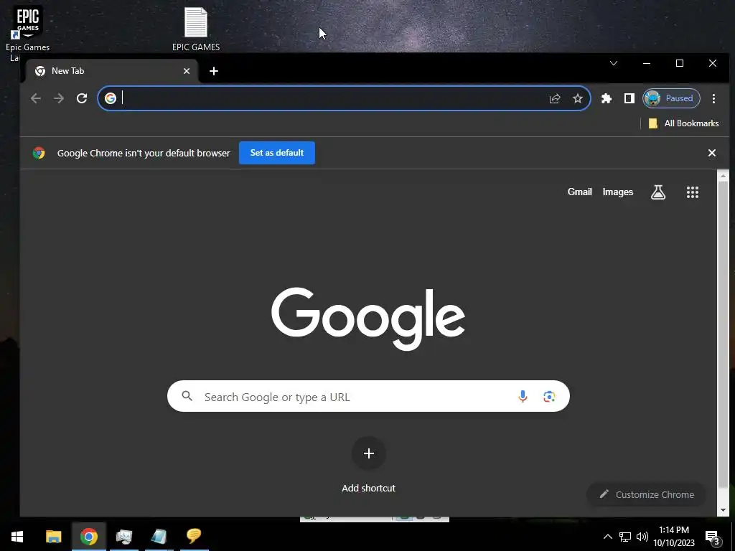The image size is (735, 551).
Task: Start voice search microphone
Action: (x=523, y=396)
